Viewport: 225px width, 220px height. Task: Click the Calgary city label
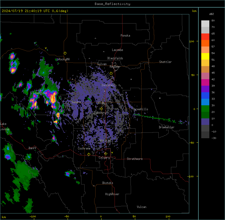pos(104,158)
